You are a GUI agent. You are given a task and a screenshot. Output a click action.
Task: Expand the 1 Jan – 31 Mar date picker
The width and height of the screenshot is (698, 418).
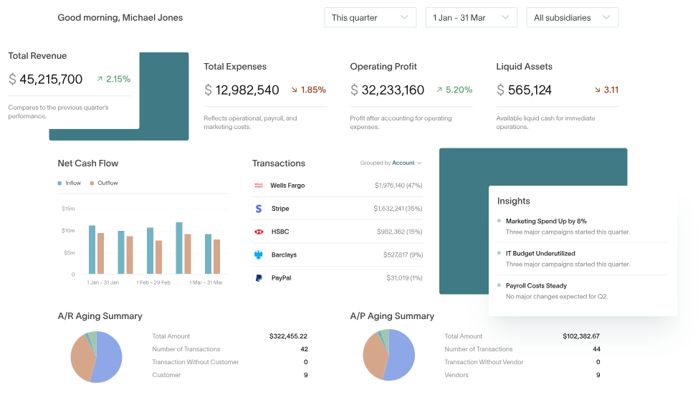pos(471,17)
